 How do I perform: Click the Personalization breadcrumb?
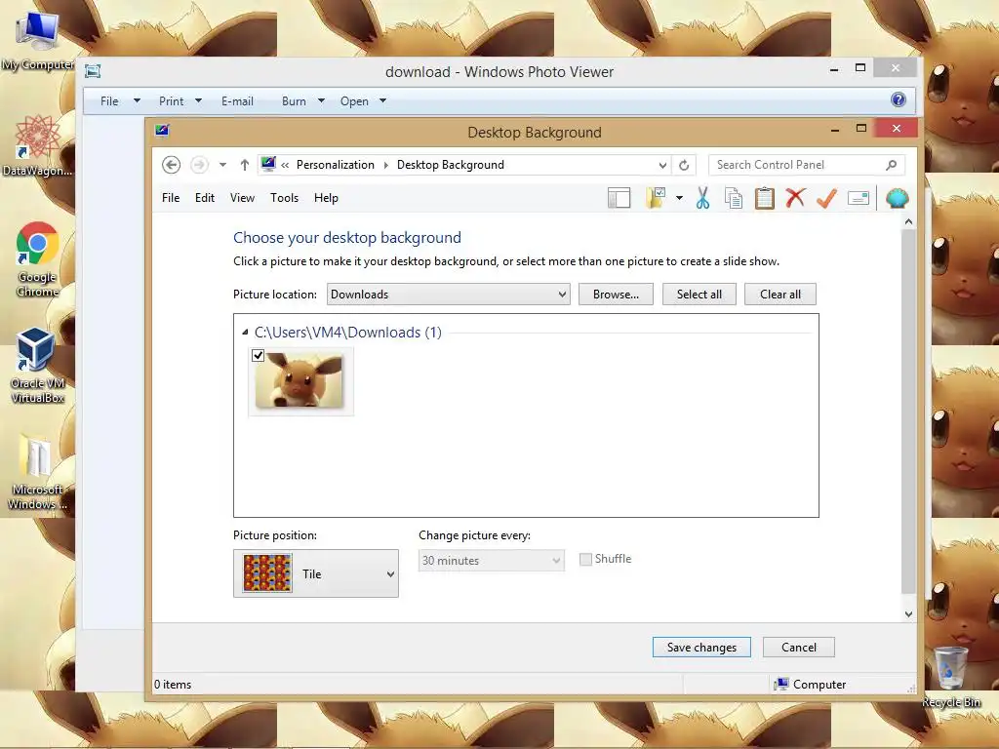coord(336,165)
